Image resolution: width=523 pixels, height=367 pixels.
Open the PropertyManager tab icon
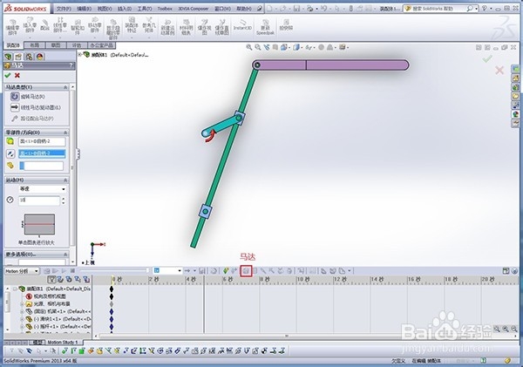pos(18,57)
